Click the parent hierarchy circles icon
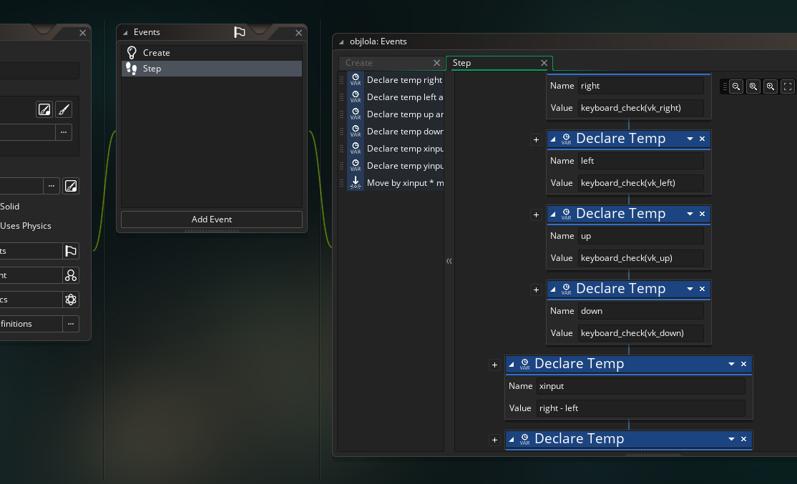 click(71, 275)
